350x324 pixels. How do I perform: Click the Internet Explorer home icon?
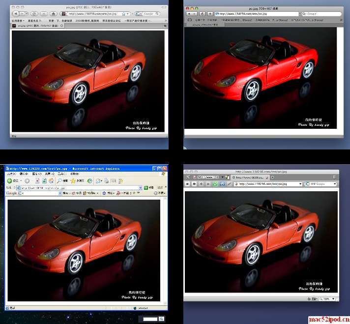51,180
